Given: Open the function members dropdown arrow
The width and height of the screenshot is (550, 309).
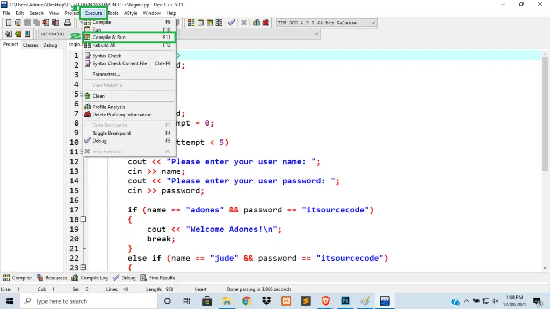Looking at the screenshot, I should tap(316, 34).
